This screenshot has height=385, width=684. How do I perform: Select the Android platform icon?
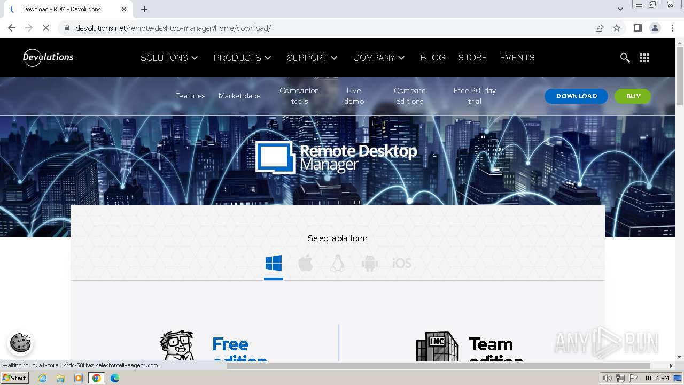pos(369,263)
